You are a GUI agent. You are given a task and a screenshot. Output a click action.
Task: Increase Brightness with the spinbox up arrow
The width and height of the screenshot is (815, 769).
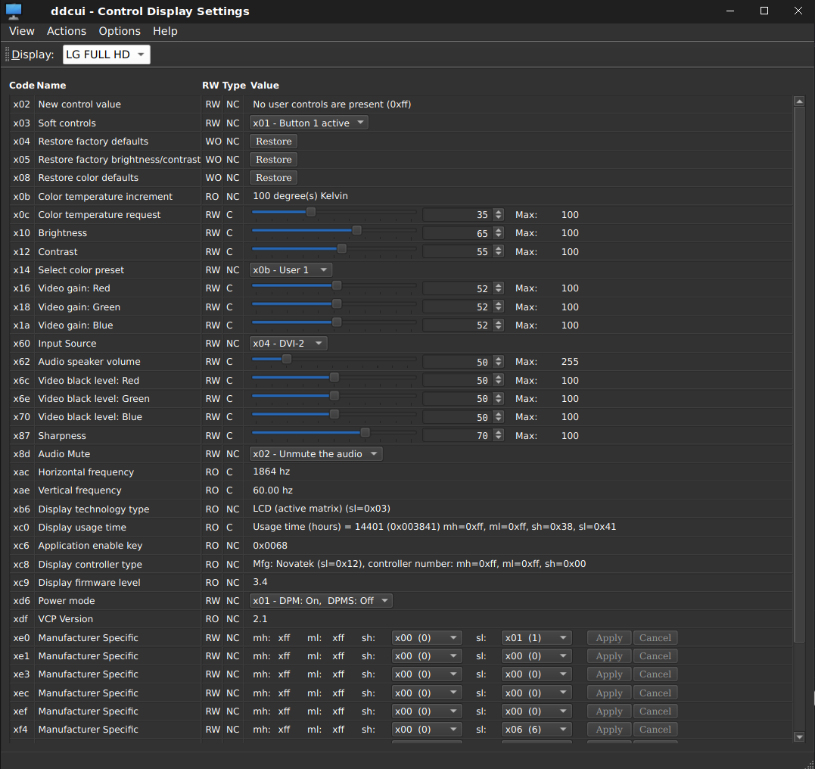499,230
